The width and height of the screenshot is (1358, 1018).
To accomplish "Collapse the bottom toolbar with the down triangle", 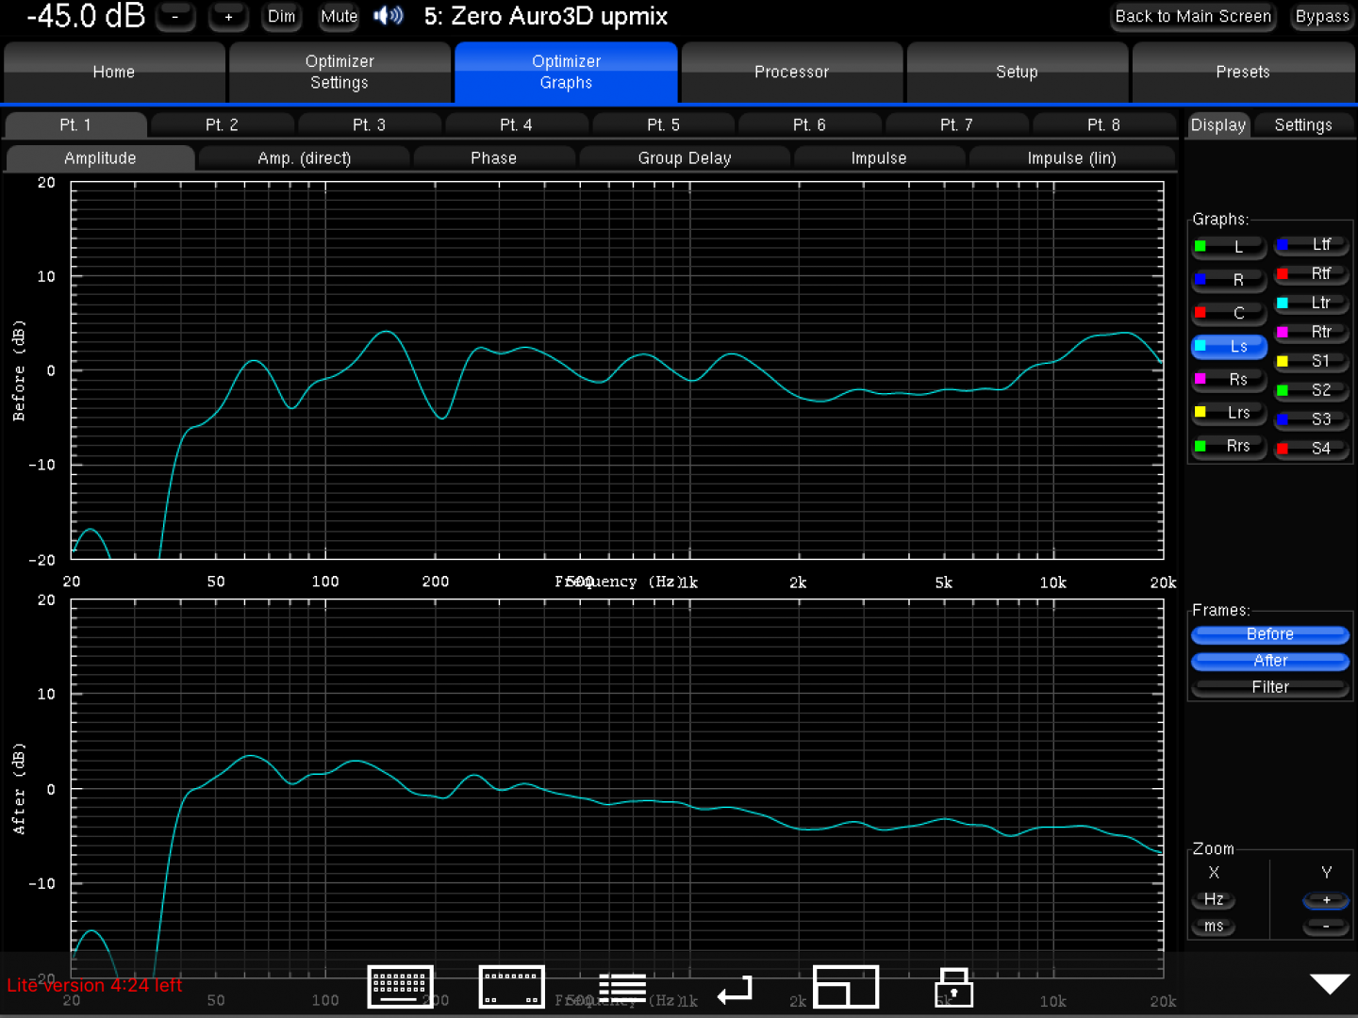I will (x=1329, y=984).
